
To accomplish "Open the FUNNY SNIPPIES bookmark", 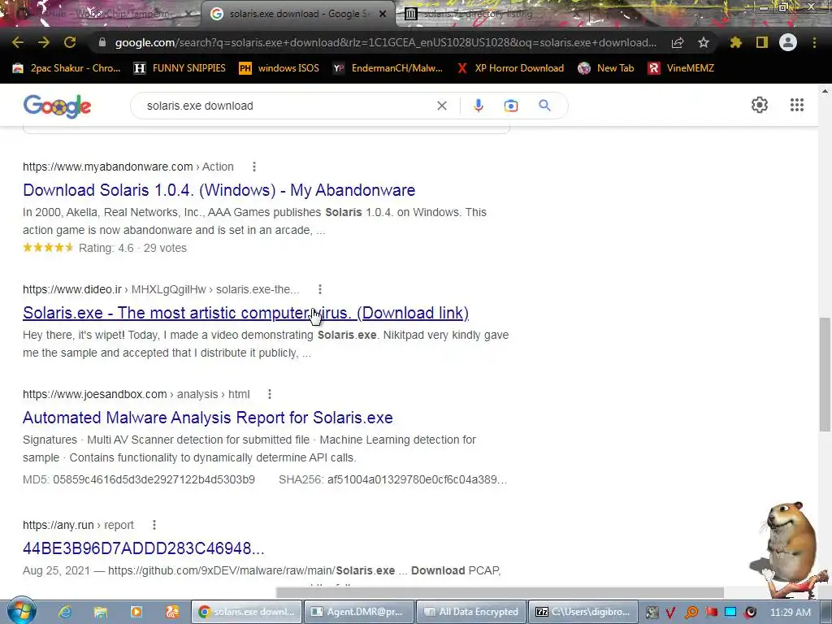I will click(180, 68).
